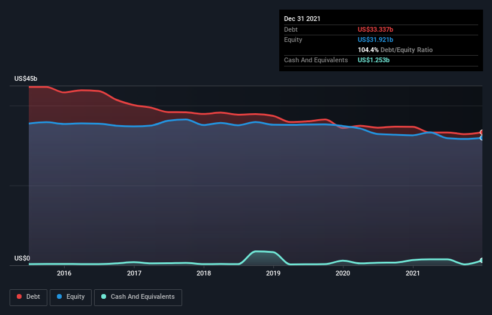Click the Dec 31 2021 tooltip date

pos(302,19)
